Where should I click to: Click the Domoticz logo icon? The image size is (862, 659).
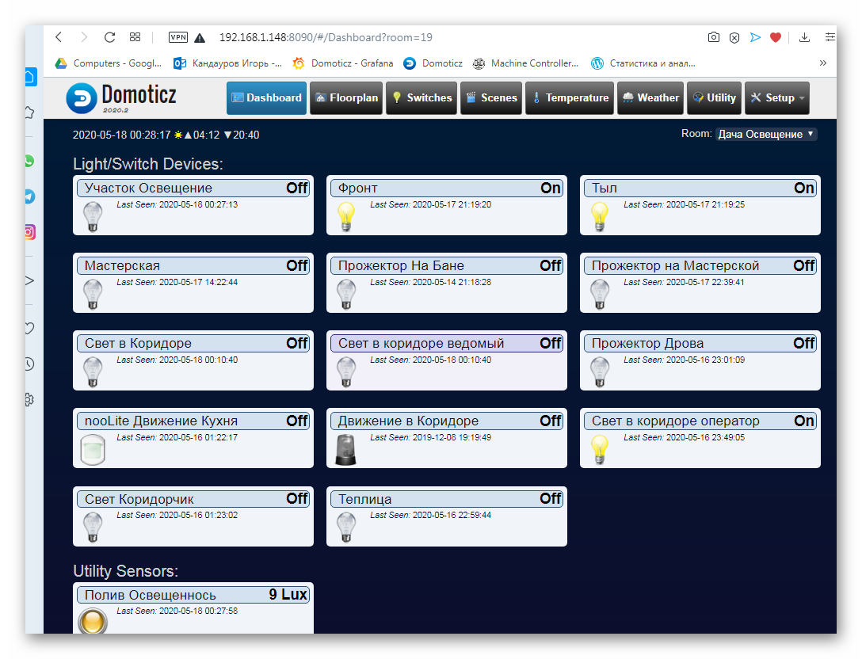click(82, 98)
